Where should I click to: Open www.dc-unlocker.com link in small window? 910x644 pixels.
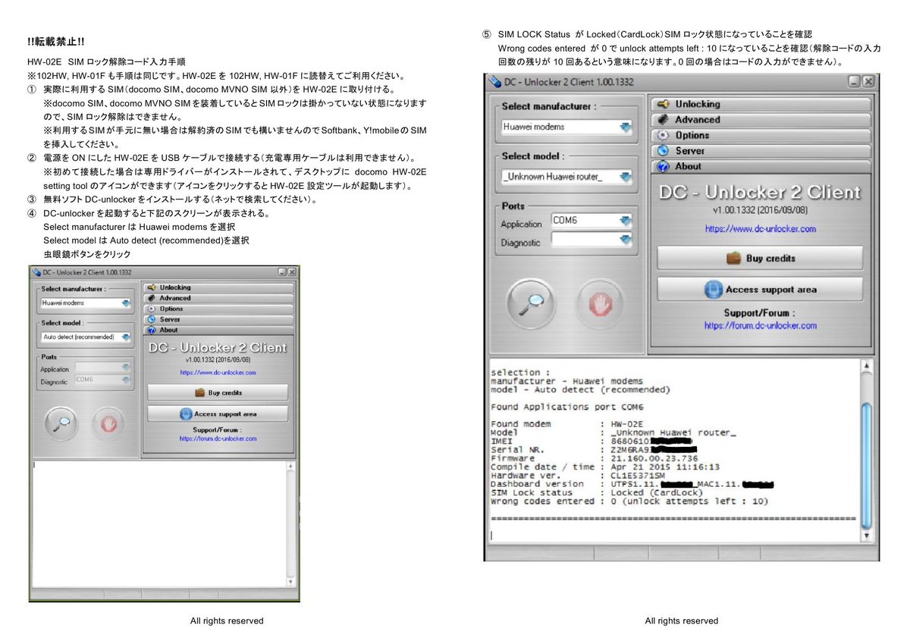tap(218, 372)
